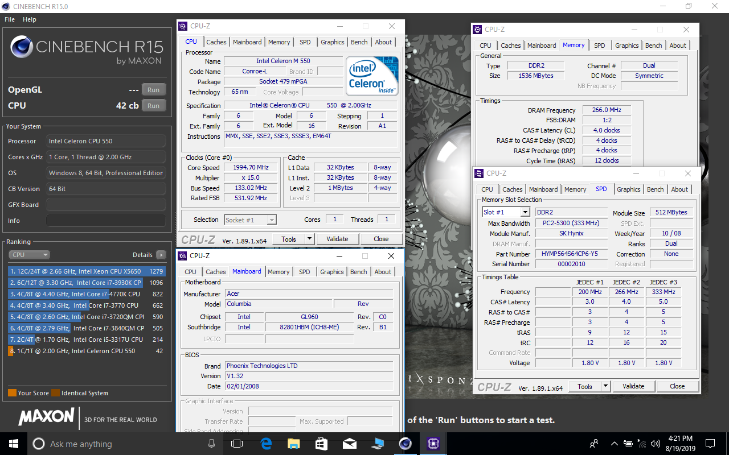The width and height of the screenshot is (729, 455).
Task: Click CPU-Z icon in Mainboard window titlebar
Action: pyautogui.click(x=182, y=256)
